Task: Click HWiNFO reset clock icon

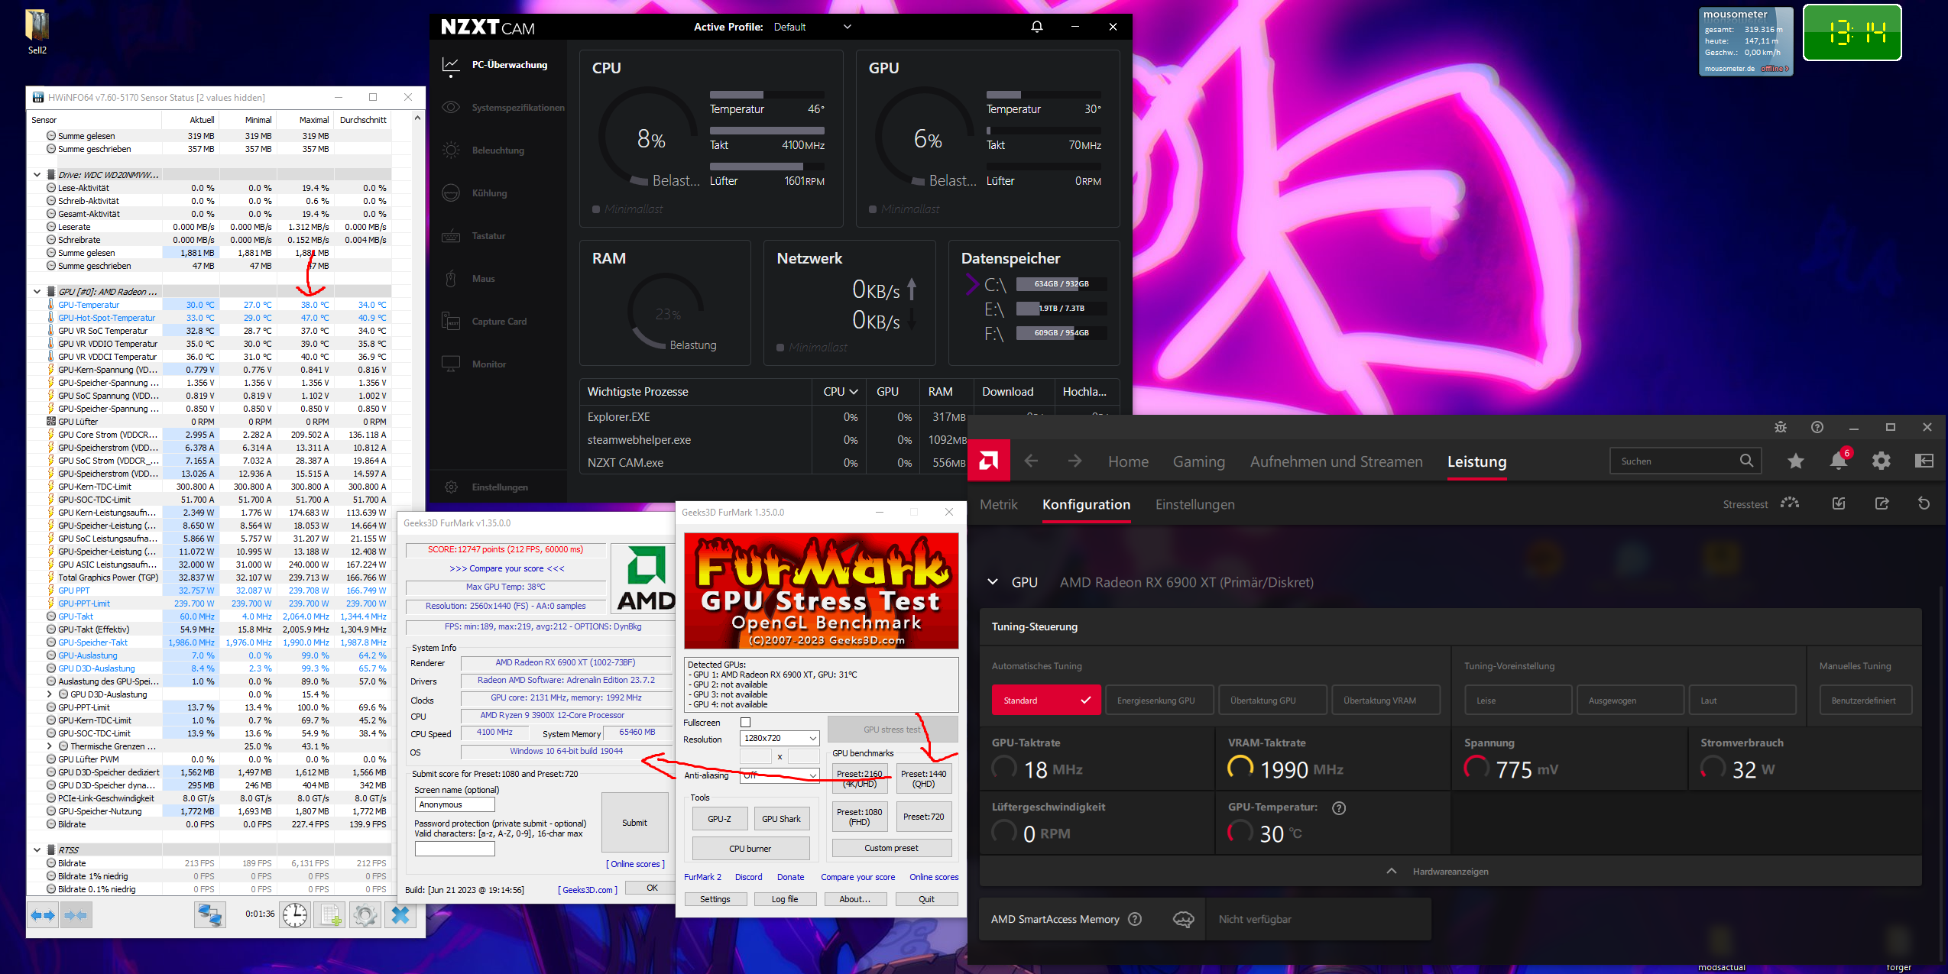Action: (295, 914)
